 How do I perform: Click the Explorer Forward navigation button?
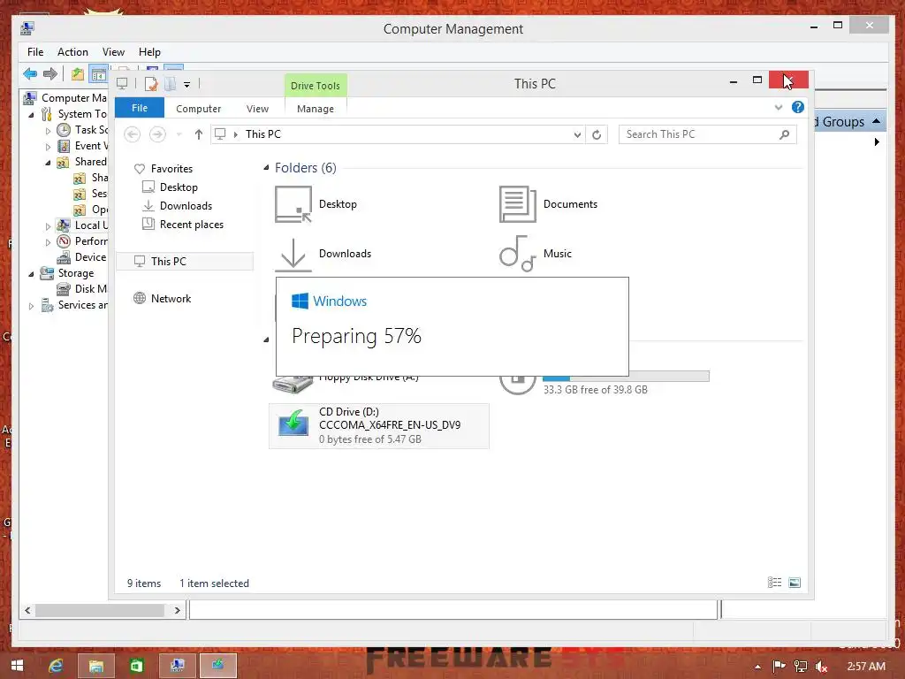157,134
